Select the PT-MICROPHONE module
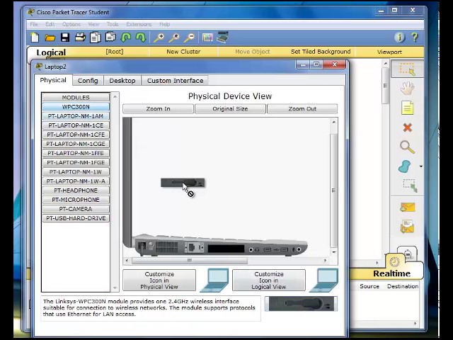Image resolution: width=453 pixels, height=340 pixels. tap(76, 200)
